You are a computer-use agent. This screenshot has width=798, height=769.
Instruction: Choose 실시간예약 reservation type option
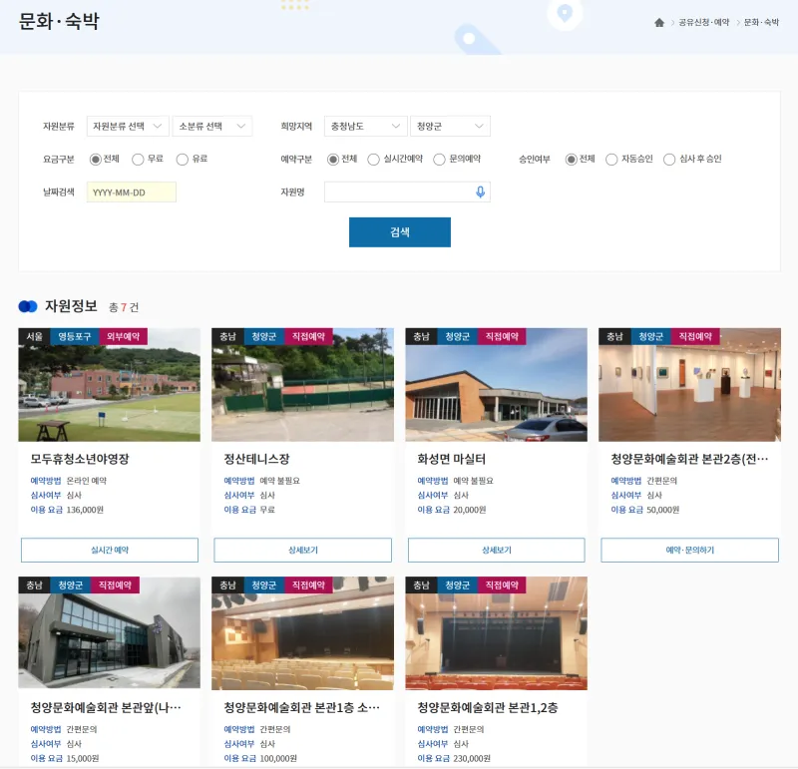point(374,159)
